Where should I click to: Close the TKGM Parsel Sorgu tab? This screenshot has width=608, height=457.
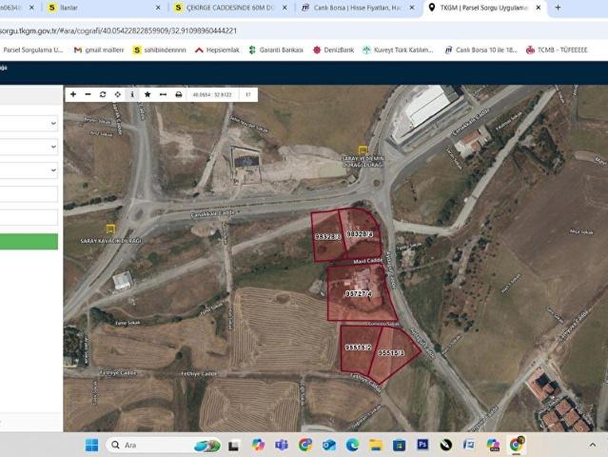click(539, 8)
